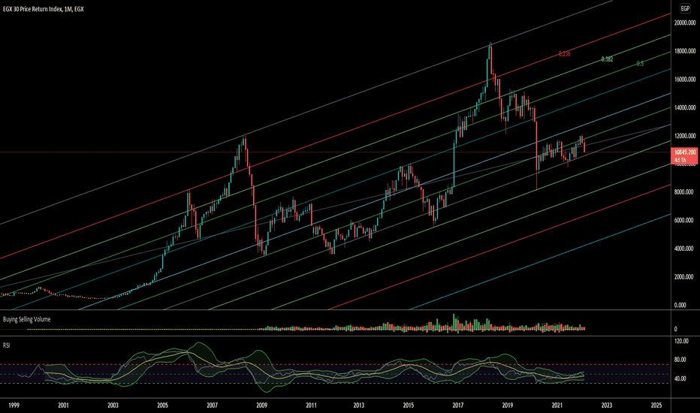Click the 2003 year on time axis
700x413 pixels.
click(x=113, y=405)
